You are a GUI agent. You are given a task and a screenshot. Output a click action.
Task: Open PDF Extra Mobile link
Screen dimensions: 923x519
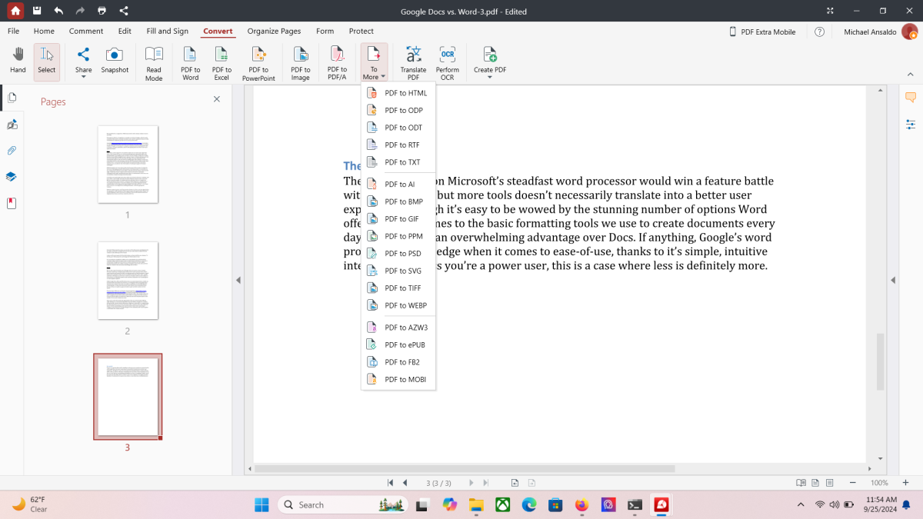(761, 32)
